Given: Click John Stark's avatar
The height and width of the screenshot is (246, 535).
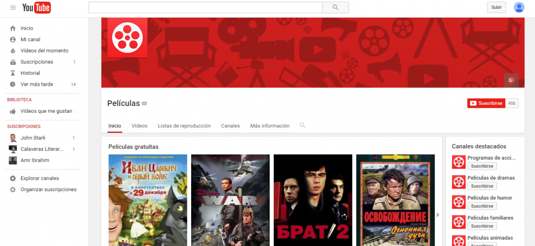Looking at the screenshot, I should pyautogui.click(x=13, y=138).
